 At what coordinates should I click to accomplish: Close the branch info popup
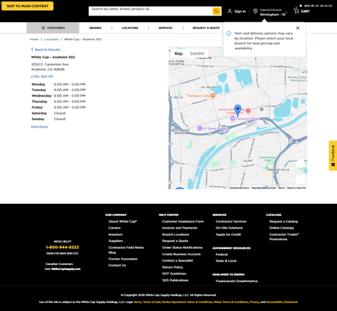tap(298, 28)
